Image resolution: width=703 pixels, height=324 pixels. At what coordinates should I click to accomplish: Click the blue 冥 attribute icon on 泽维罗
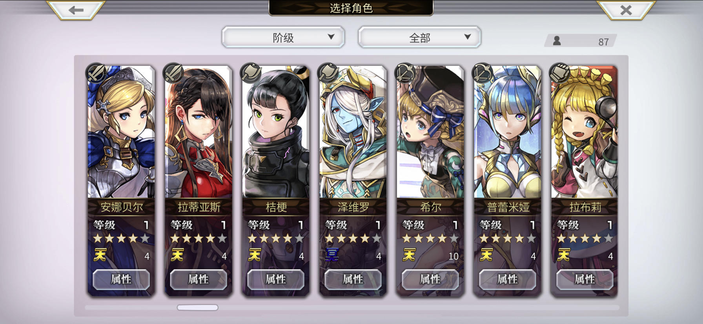point(332,255)
